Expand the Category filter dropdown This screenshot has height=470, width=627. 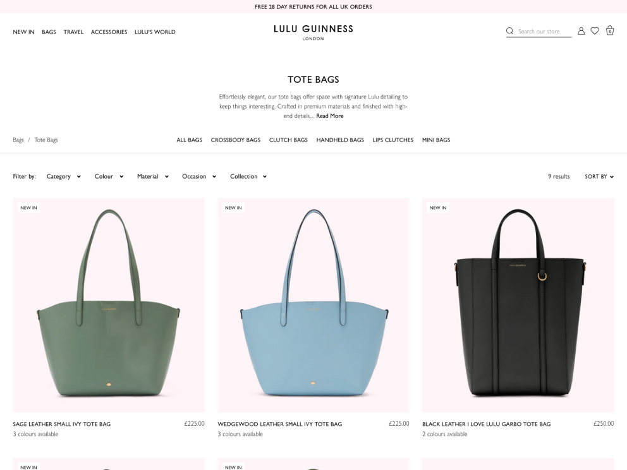coord(64,176)
